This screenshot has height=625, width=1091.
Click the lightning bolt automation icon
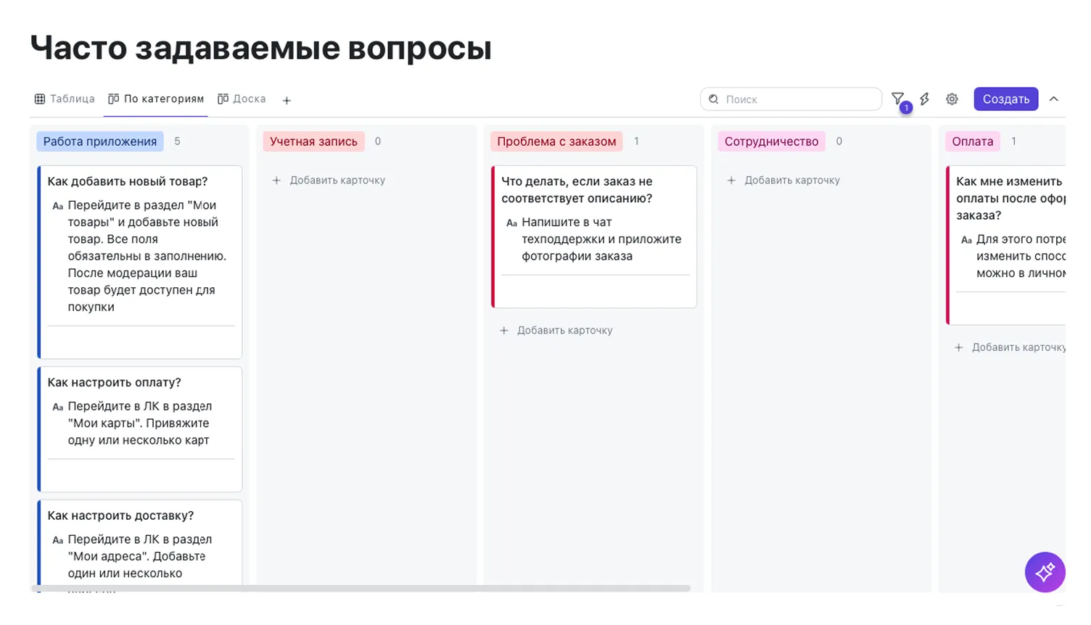point(925,99)
